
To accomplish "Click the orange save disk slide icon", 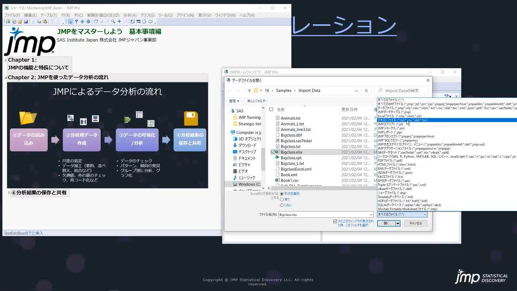I will pyautogui.click(x=191, y=118).
